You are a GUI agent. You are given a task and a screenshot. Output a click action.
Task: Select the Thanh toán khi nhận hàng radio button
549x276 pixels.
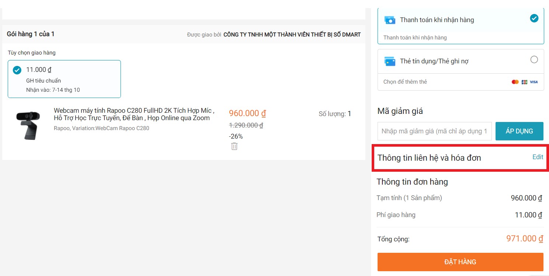coord(534,18)
